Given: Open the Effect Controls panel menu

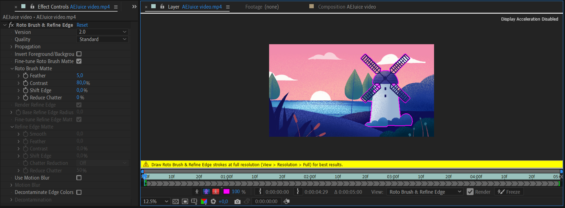Looking at the screenshot, I should 116,7.
